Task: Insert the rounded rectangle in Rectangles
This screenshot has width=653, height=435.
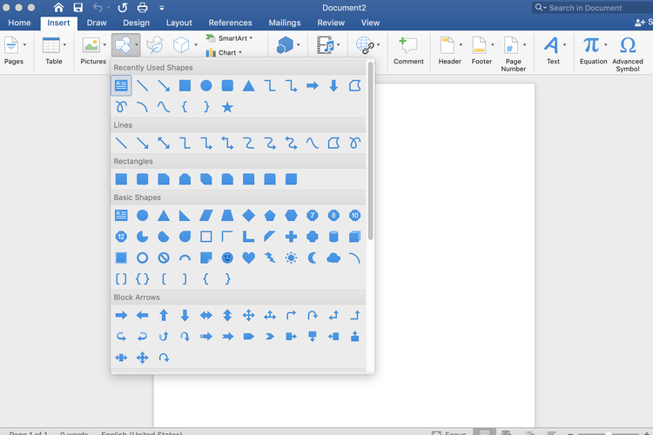Action: (x=143, y=179)
